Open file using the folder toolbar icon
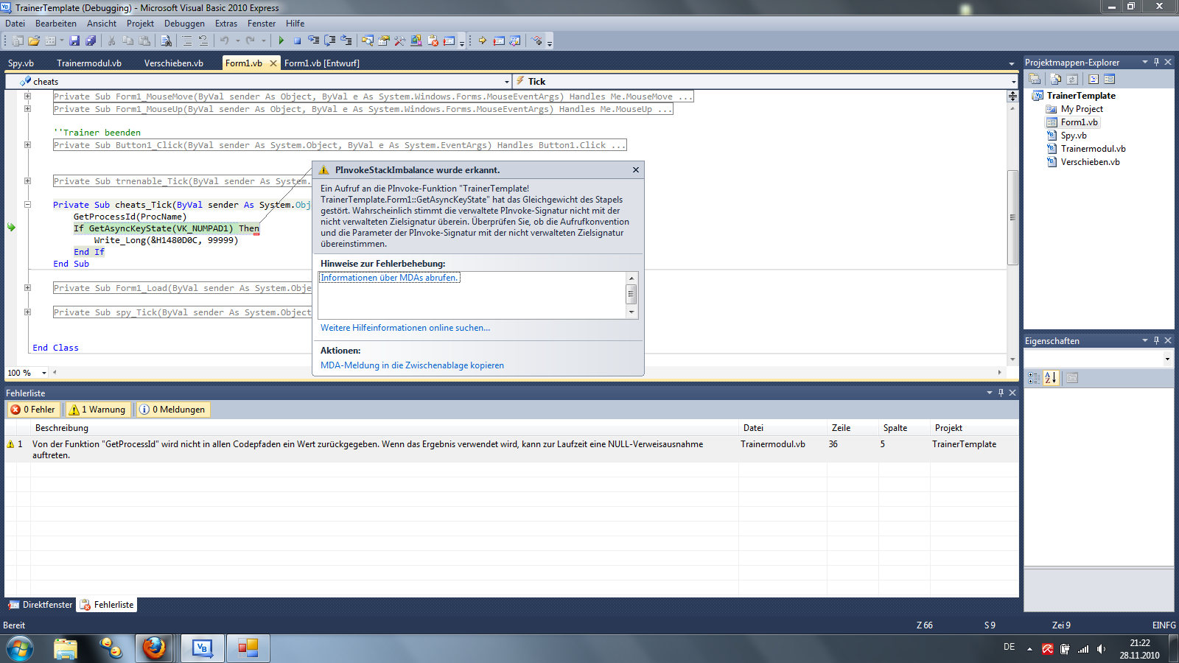1179x663 pixels. coord(34,41)
